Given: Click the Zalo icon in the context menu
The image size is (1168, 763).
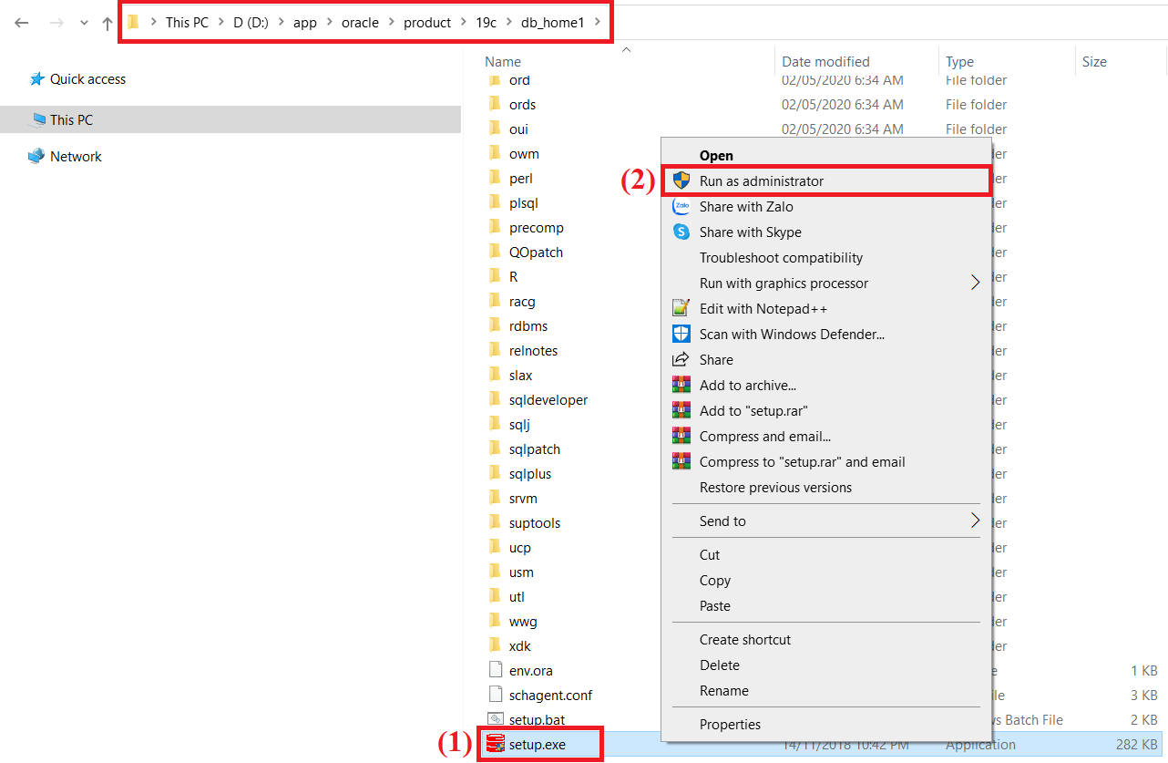Looking at the screenshot, I should (x=681, y=206).
